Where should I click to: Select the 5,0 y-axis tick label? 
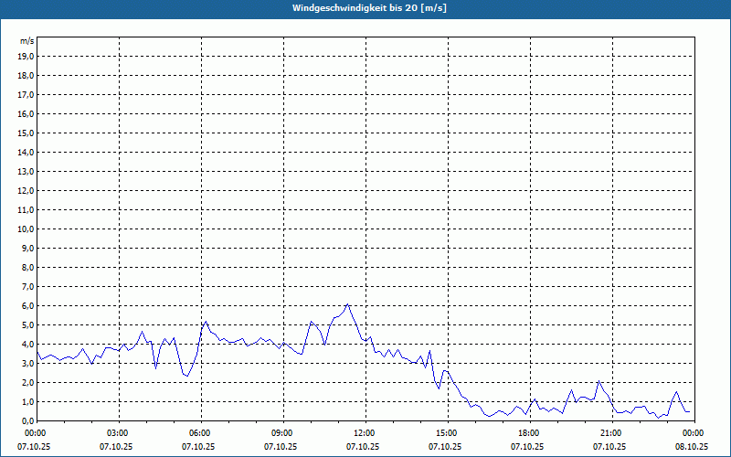point(27,324)
